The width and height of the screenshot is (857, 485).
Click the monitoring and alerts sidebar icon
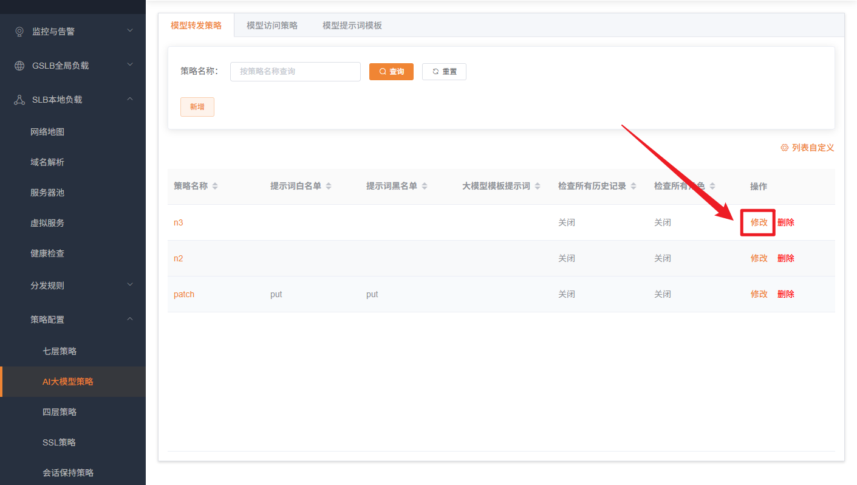(19, 31)
